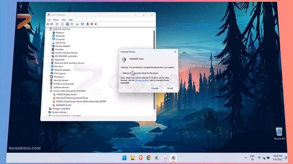Click the Device Manager taskbar icon
Screen dimensions: 293x164
tap(174, 158)
